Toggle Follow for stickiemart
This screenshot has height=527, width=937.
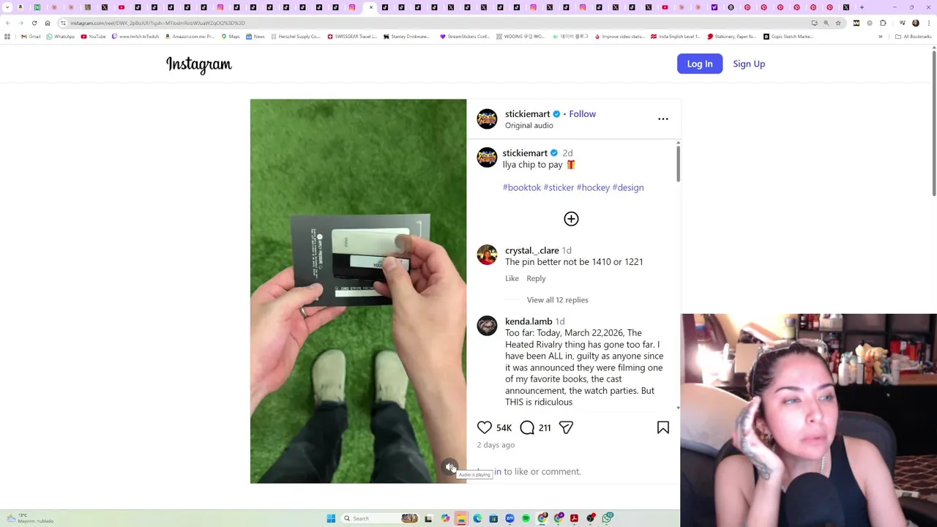583,113
